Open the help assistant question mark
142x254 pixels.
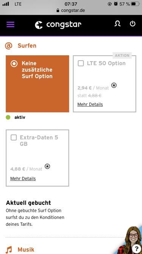pyautogui.click(x=136, y=248)
